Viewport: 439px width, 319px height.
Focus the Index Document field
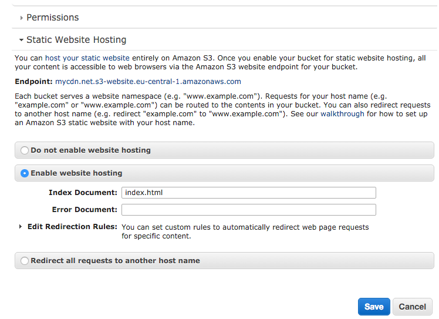coord(249,193)
